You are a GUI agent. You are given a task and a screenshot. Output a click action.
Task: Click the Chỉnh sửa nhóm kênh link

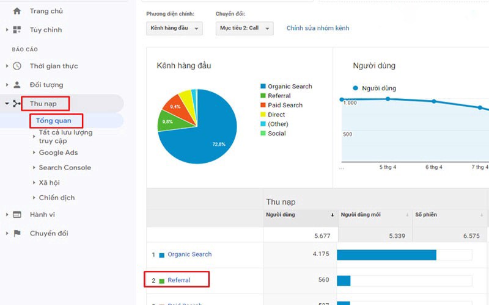point(318,28)
